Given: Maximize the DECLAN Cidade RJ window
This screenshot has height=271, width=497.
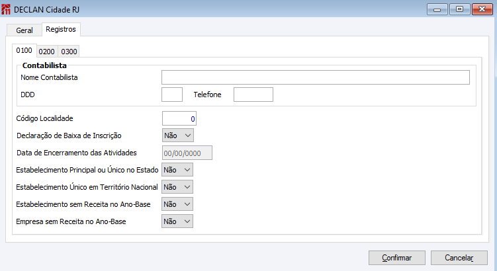Looking at the screenshot, I should (x=459, y=9).
